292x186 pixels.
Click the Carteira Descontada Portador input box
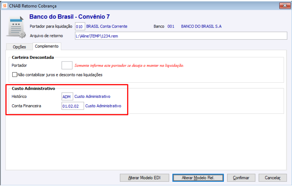click(x=67, y=65)
